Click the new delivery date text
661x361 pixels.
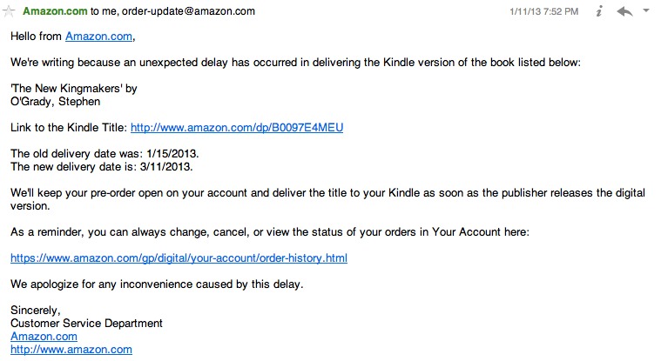101,166
